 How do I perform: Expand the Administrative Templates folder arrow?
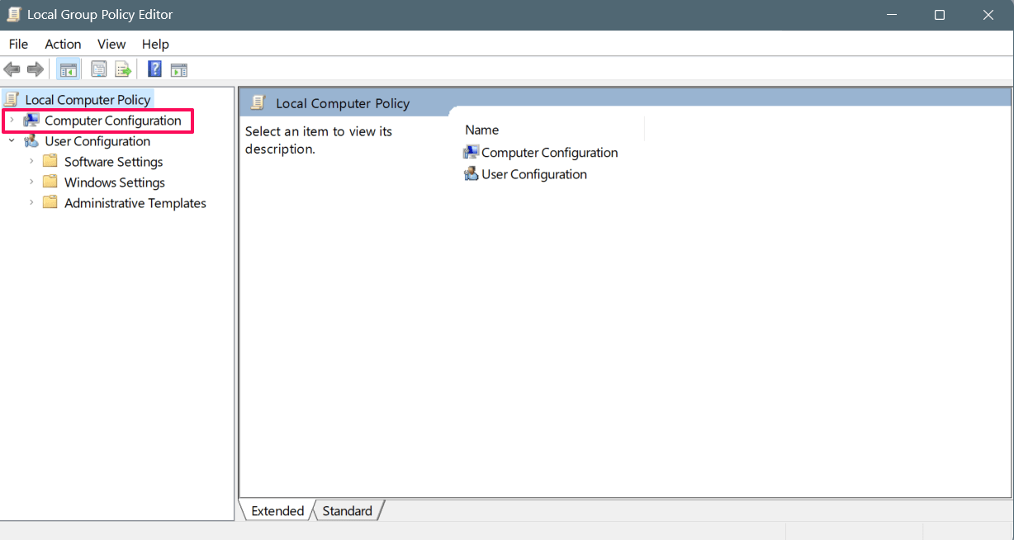pos(31,203)
